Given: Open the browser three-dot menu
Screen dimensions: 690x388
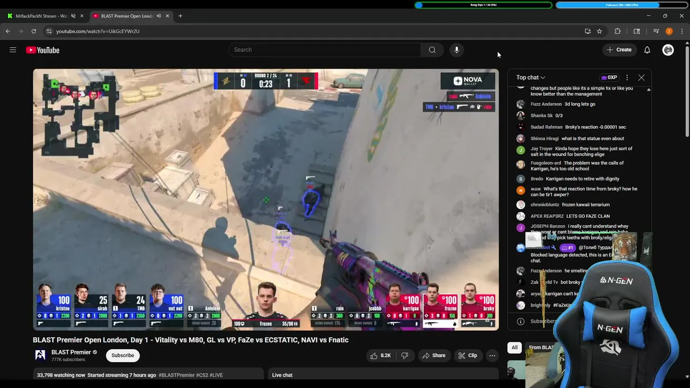Looking at the screenshot, I should tap(682, 31).
